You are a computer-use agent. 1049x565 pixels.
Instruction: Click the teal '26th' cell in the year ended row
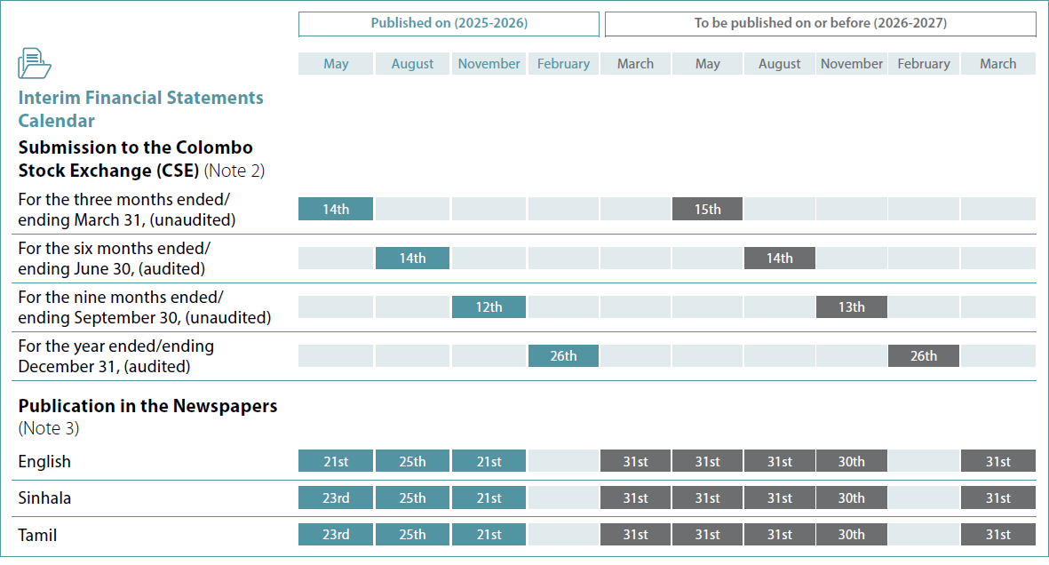pyautogui.click(x=563, y=355)
